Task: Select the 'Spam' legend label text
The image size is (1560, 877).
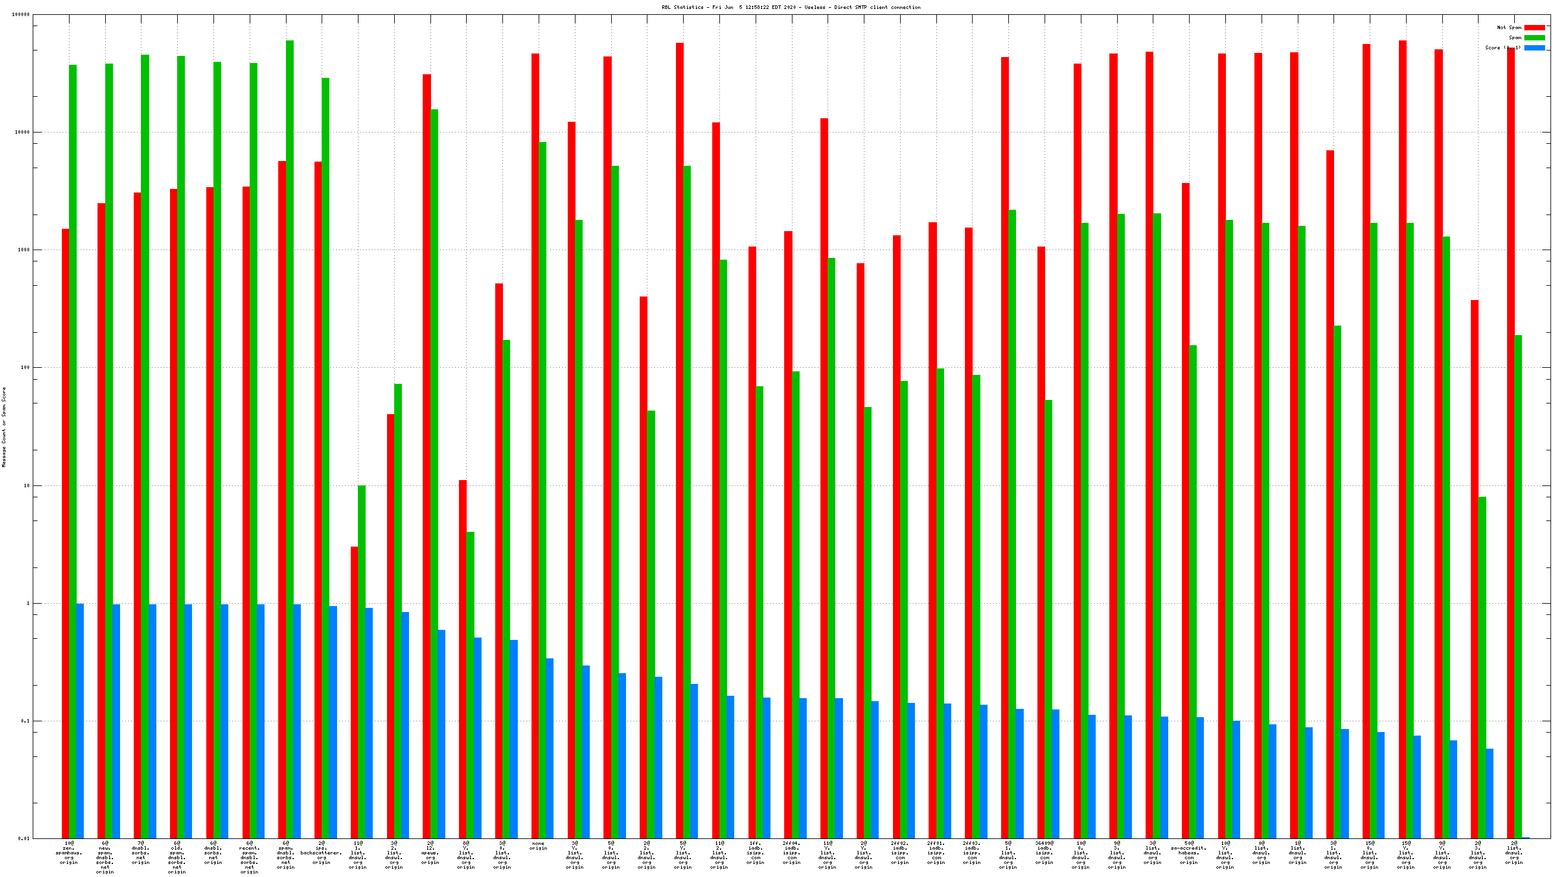Action: (1515, 37)
